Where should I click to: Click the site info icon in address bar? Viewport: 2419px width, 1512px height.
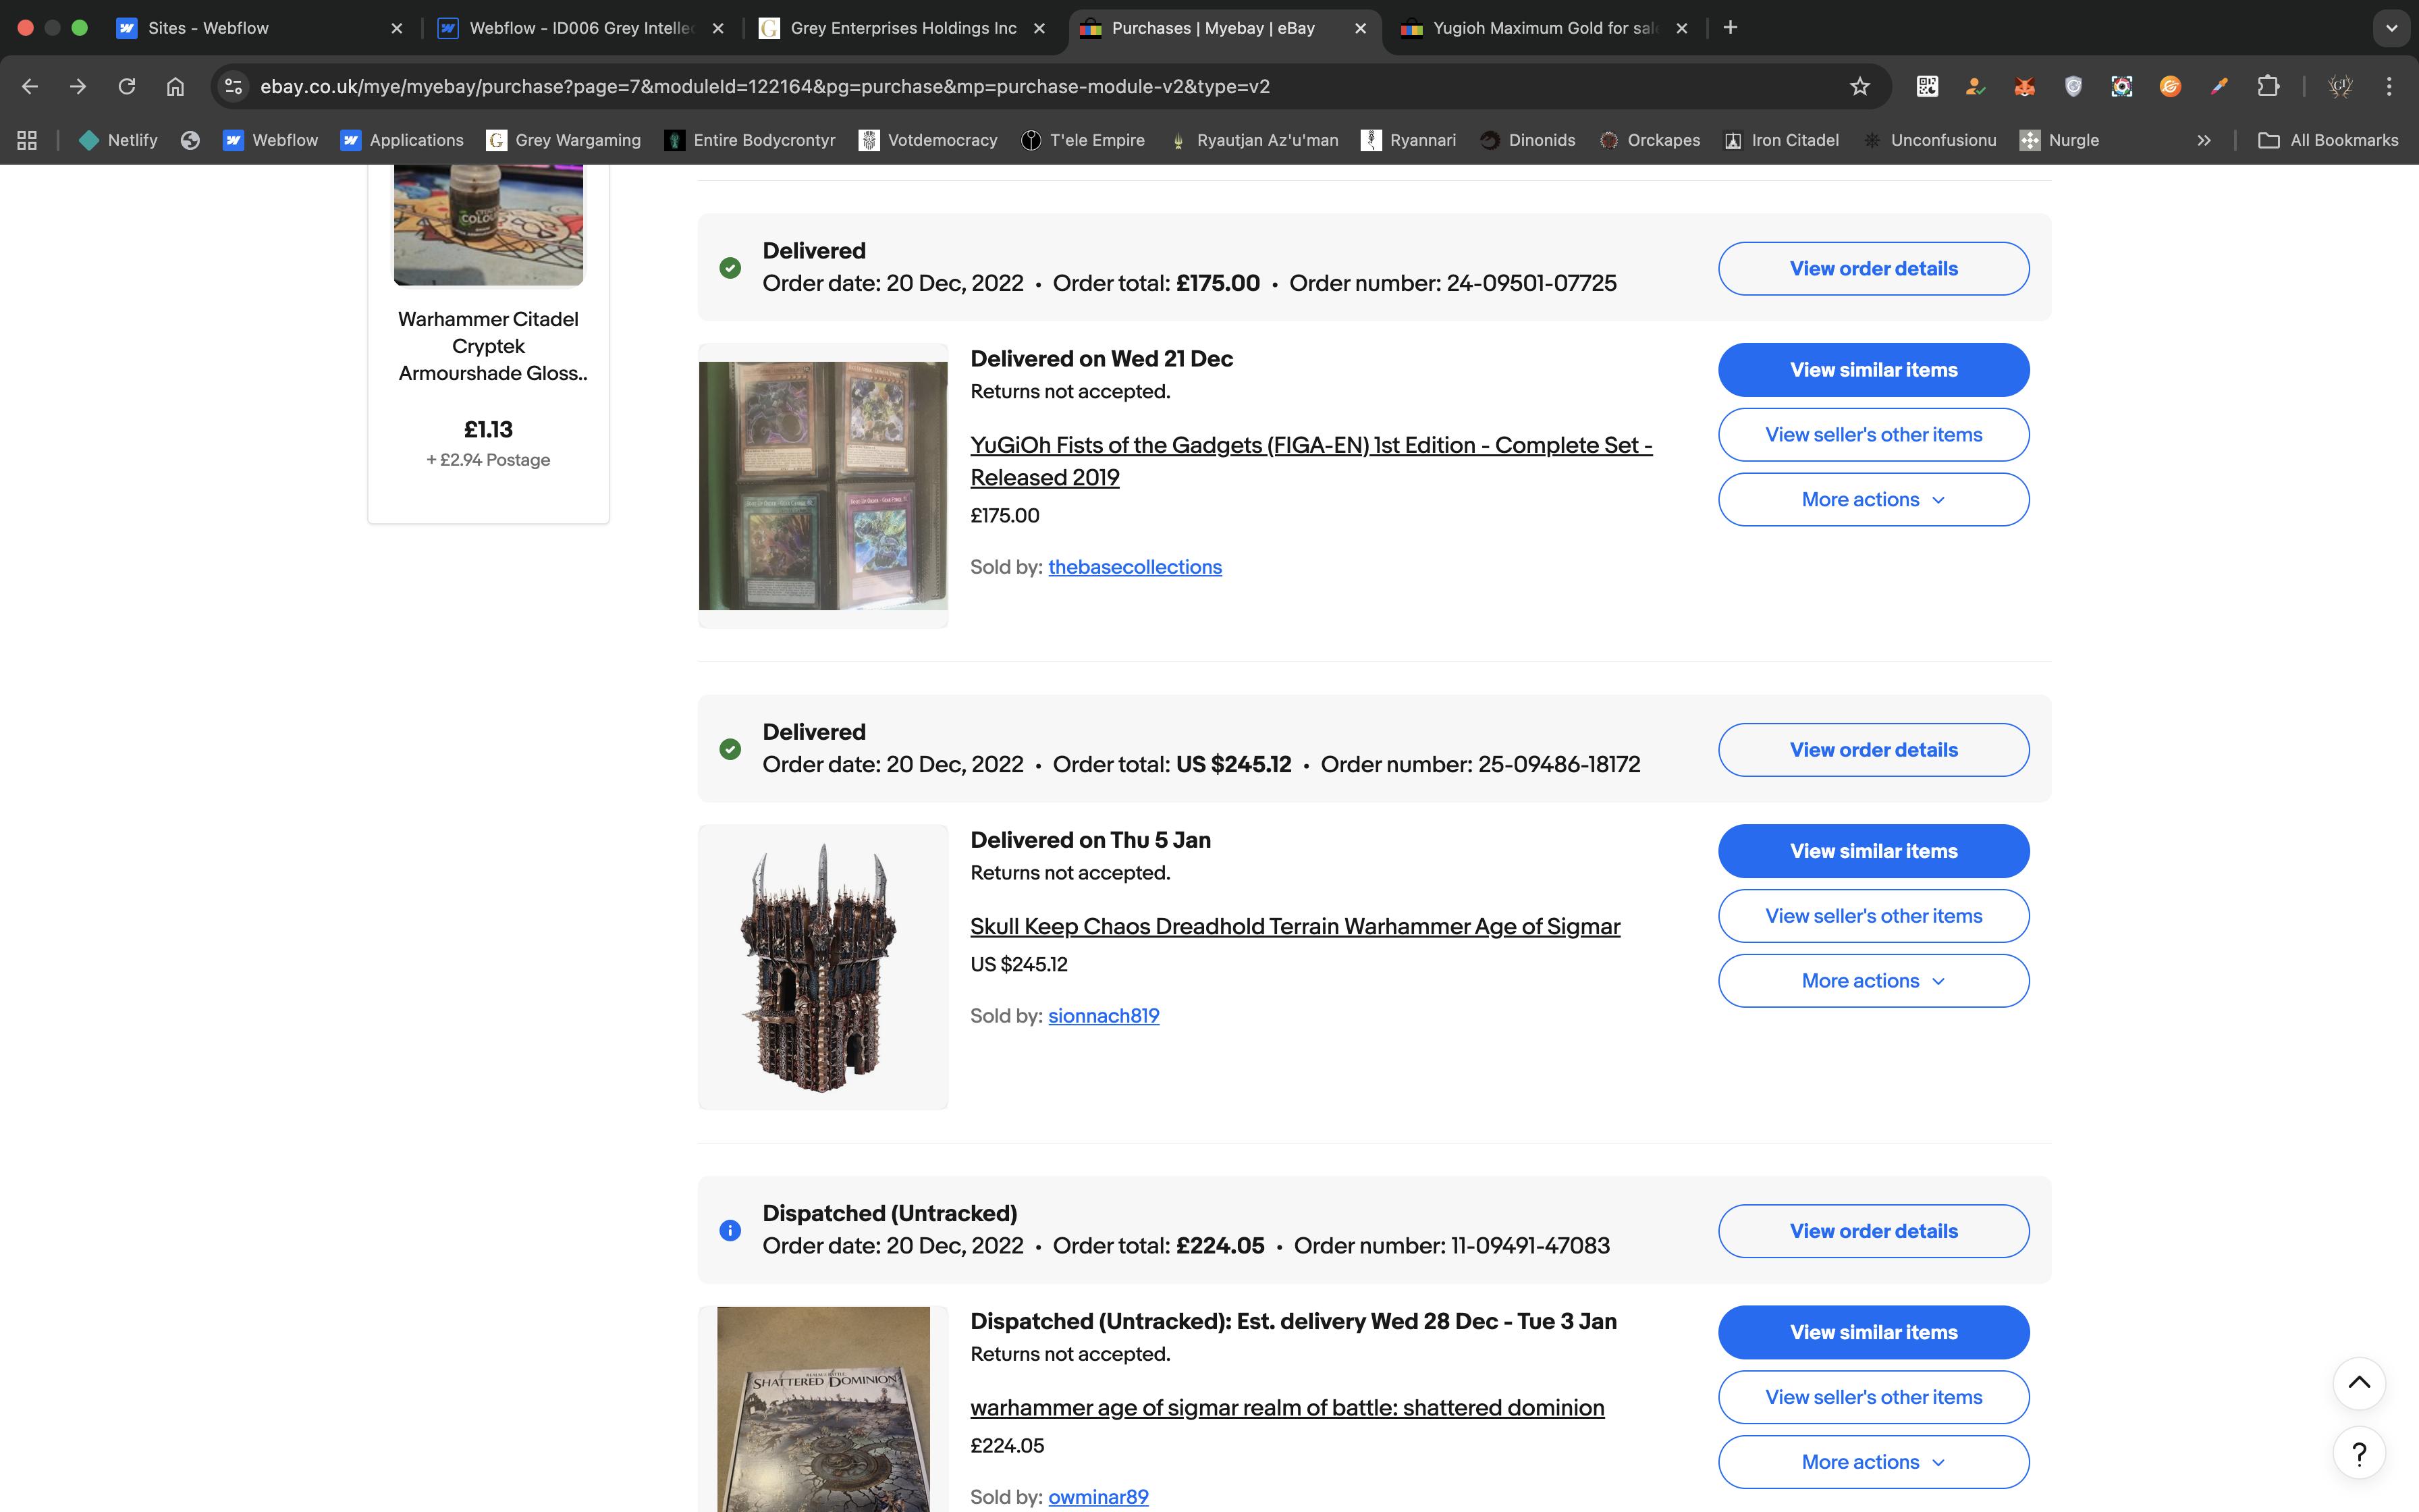tap(234, 87)
